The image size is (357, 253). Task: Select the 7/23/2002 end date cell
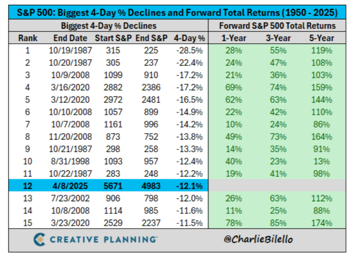click(70, 198)
